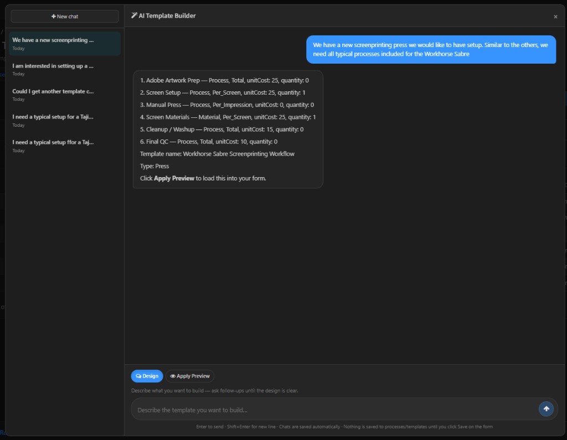
Task: Open chat 'We have a new screenprinting ...'
Action: click(65, 43)
